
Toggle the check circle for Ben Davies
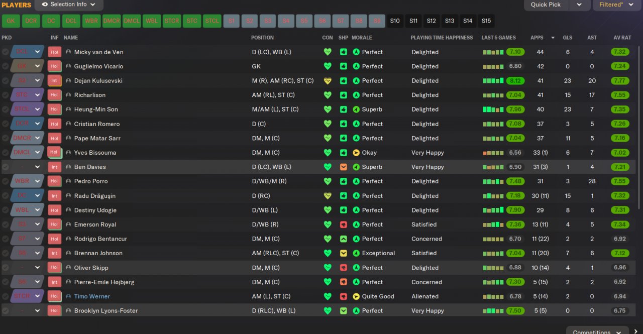5,167
